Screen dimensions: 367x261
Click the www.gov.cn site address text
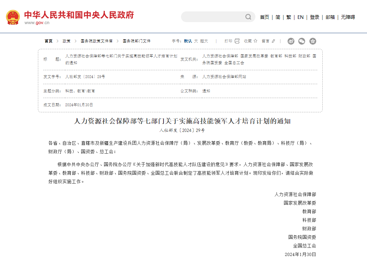[37, 22]
